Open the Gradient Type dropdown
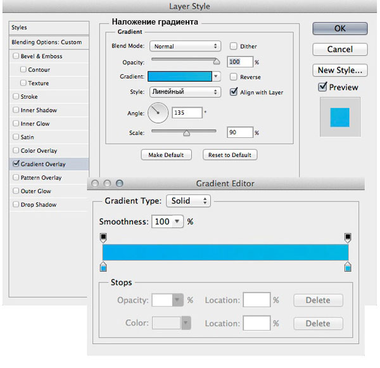380x368 pixels. pyautogui.click(x=188, y=201)
